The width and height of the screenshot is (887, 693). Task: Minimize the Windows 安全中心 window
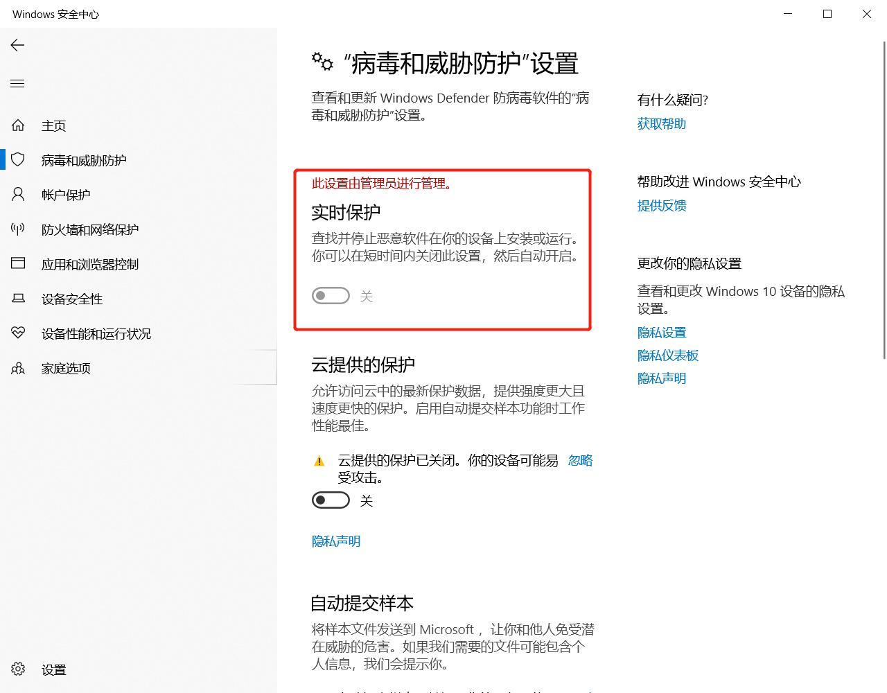point(788,14)
